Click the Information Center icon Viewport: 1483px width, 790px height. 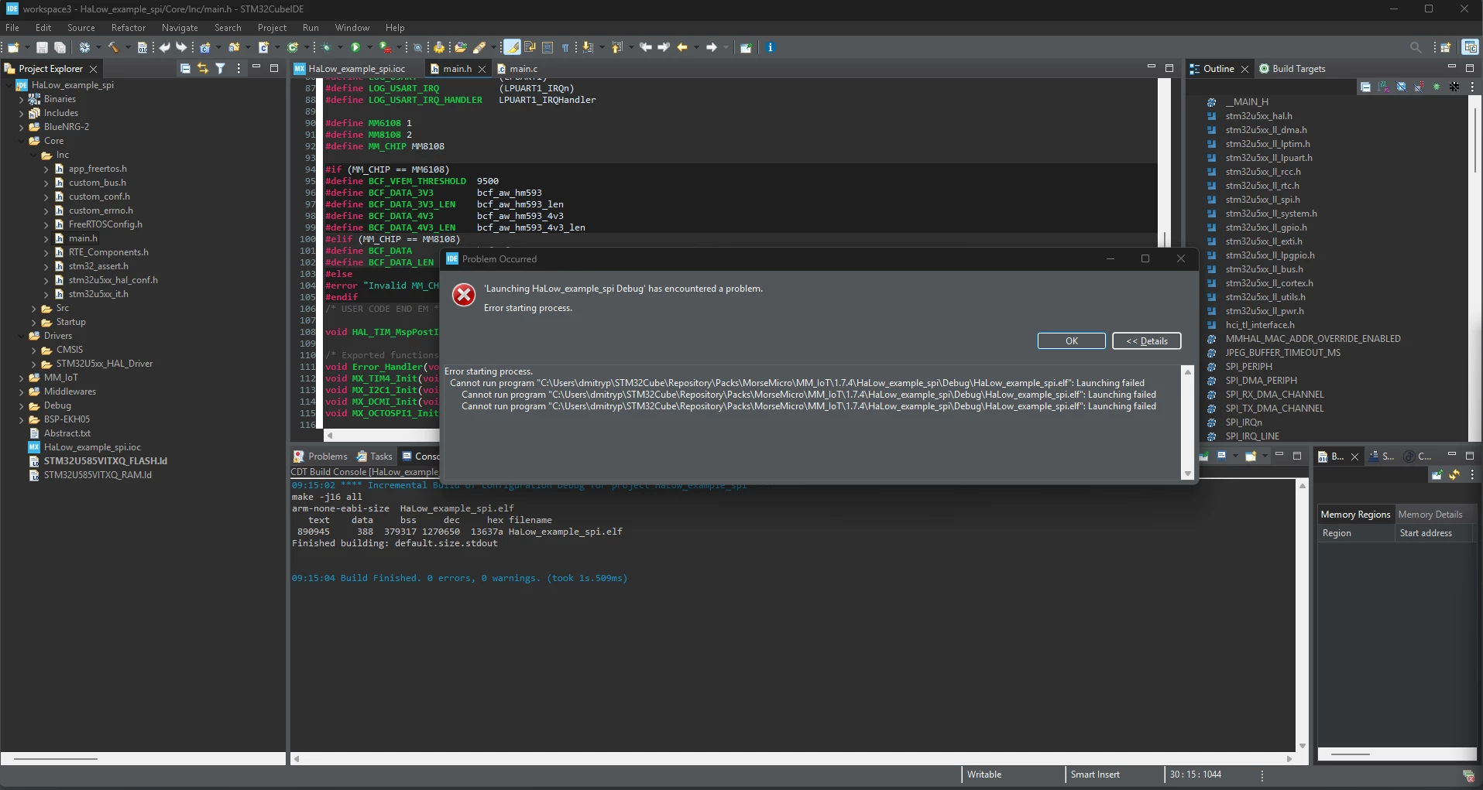(x=770, y=47)
